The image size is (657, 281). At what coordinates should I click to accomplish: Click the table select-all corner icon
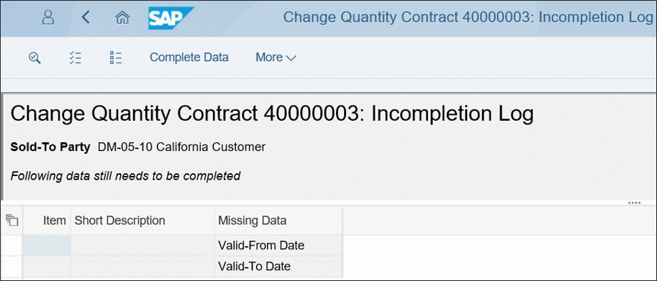(x=12, y=220)
